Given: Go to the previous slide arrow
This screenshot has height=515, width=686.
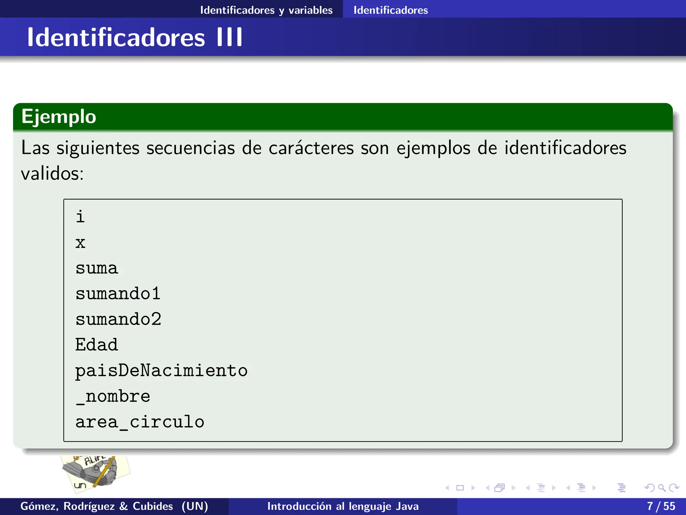Looking at the screenshot, I should [447, 488].
